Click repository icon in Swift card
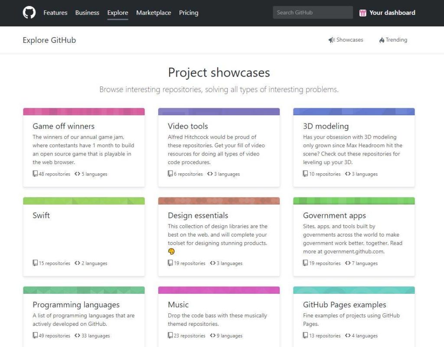The width and height of the screenshot is (444, 347). pyautogui.click(x=35, y=263)
